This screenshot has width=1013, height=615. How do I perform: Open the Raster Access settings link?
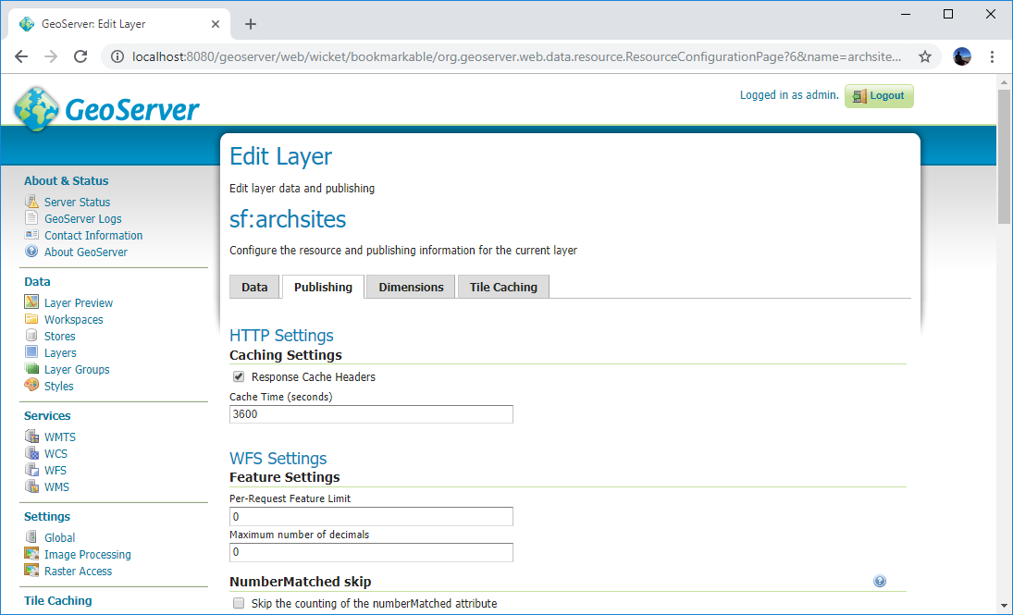point(78,572)
